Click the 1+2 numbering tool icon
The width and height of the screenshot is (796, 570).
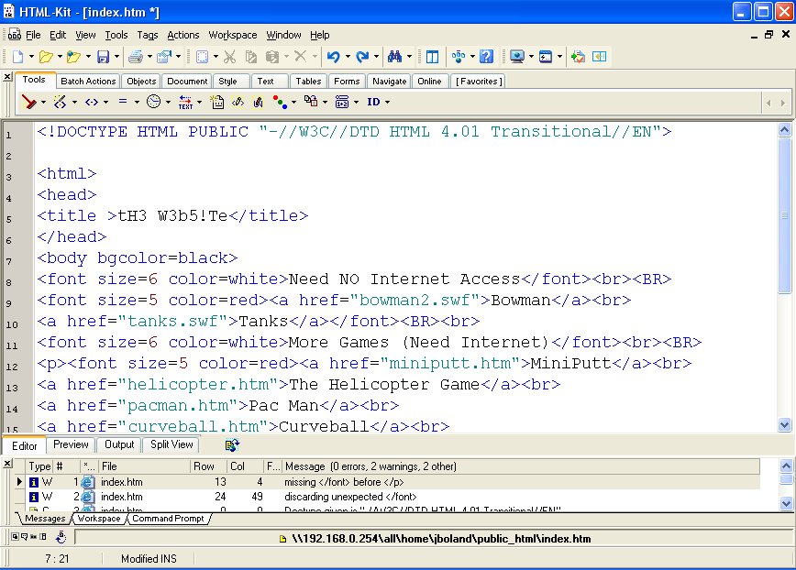[342, 102]
